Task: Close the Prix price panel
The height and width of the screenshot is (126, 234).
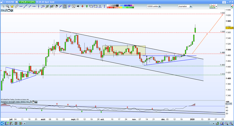Action: tap(11, 10)
